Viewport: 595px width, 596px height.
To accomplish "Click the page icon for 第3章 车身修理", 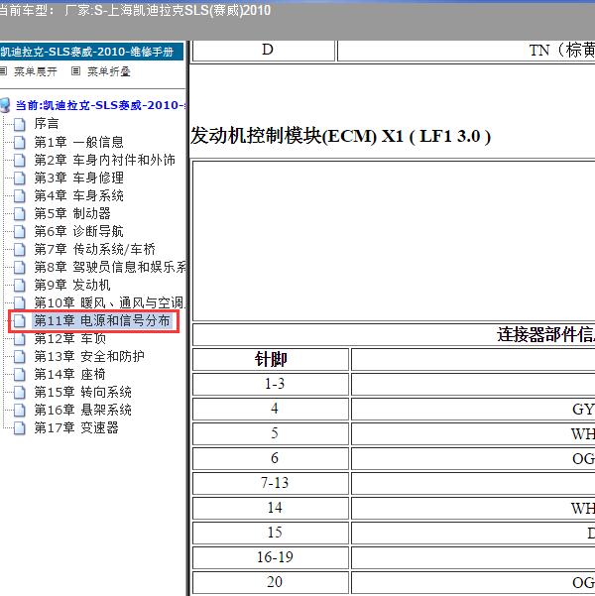I will pyautogui.click(x=20, y=178).
